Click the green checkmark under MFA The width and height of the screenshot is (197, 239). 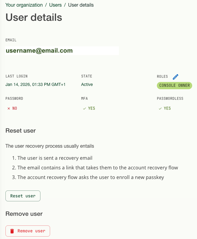point(84,108)
